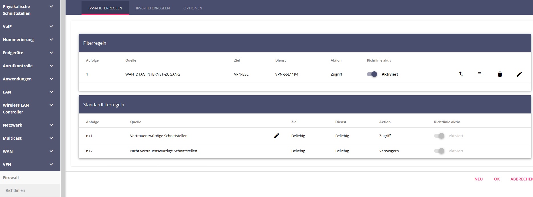The height and width of the screenshot is (197, 533).
Task: Click the Verweigern action cell
Action: [389, 151]
